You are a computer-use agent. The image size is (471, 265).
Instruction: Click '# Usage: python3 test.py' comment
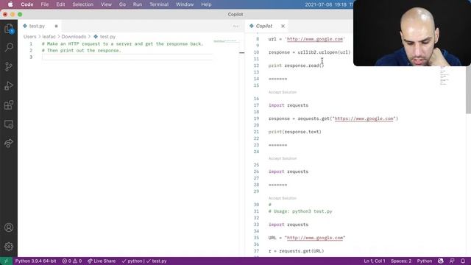pos(300,211)
